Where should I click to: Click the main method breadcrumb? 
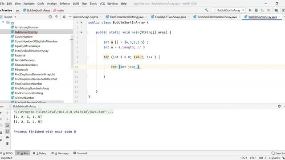click(x=58, y=10)
